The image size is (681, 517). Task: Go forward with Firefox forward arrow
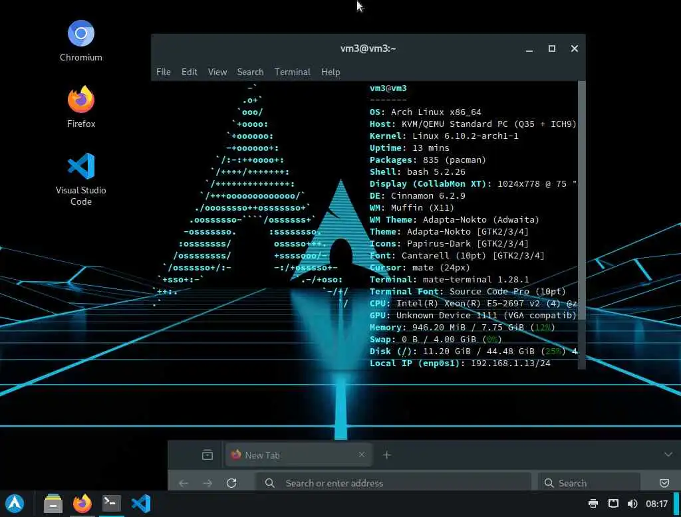click(207, 483)
